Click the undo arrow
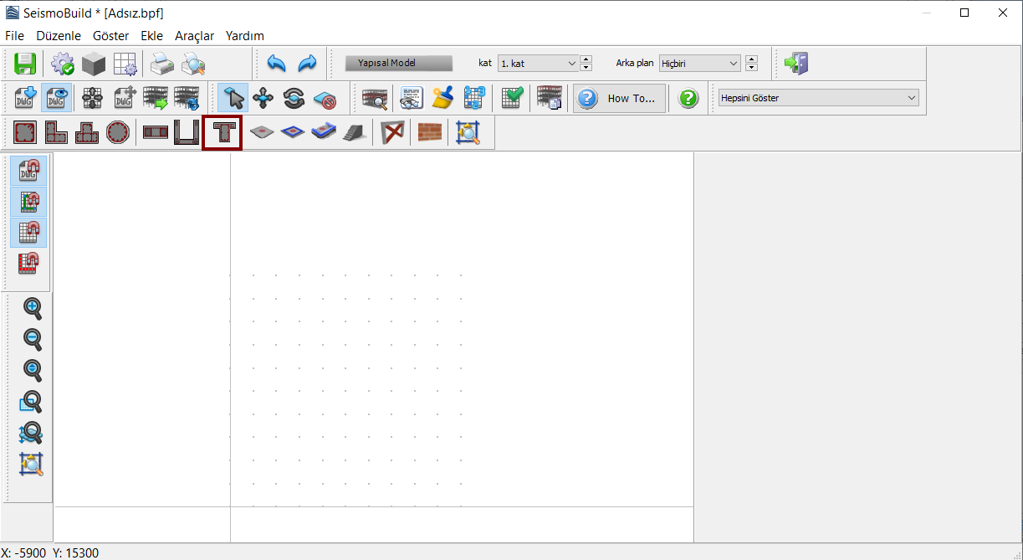Screen dimensions: 1023x560 tap(276, 64)
